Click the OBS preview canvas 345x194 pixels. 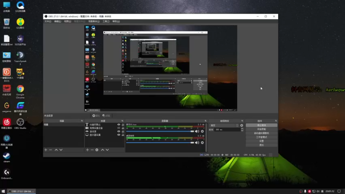161,68
